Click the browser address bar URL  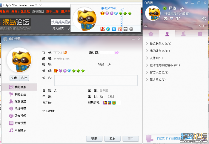coord(22,5)
